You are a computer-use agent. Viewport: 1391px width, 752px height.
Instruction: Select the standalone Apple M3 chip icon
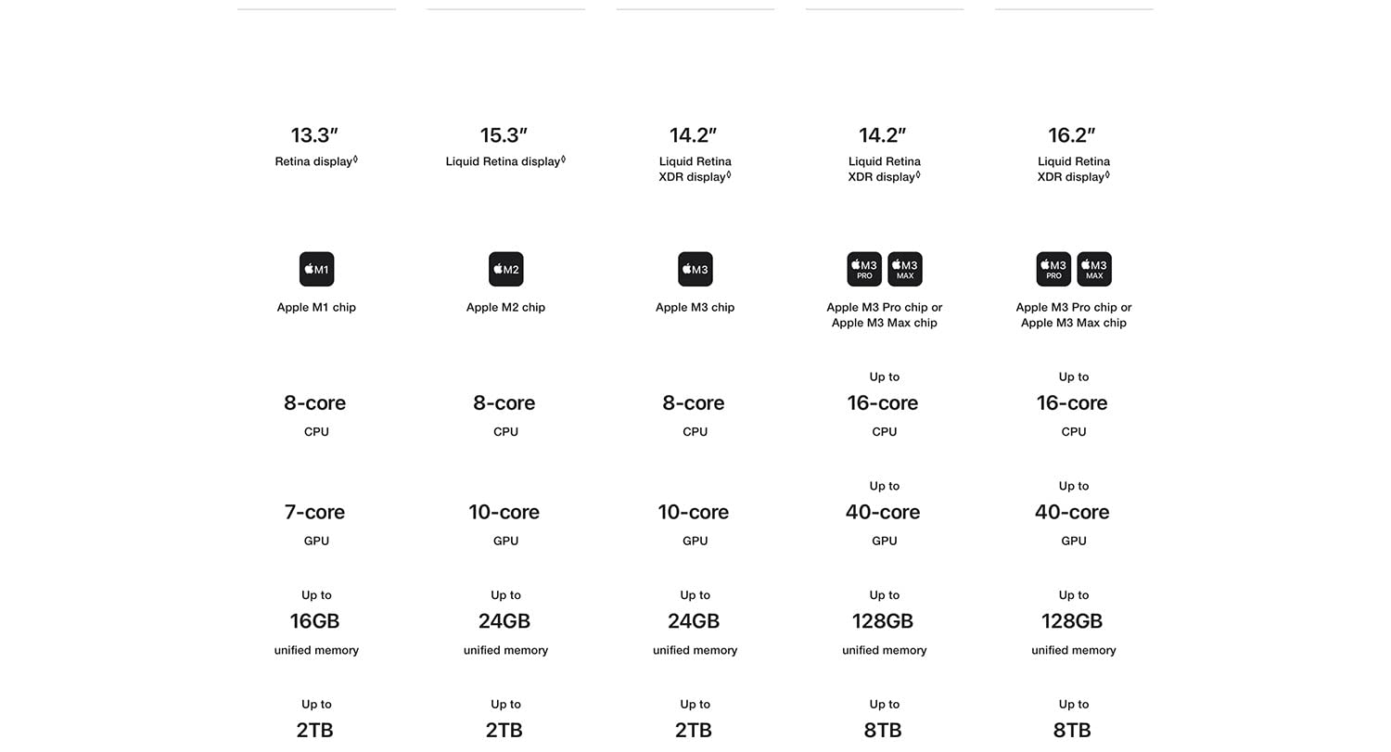[695, 269]
